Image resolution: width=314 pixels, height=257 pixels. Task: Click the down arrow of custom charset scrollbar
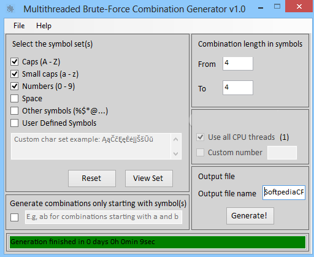tap(176, 153)
